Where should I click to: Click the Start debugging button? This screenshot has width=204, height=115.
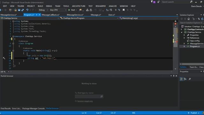72,10
